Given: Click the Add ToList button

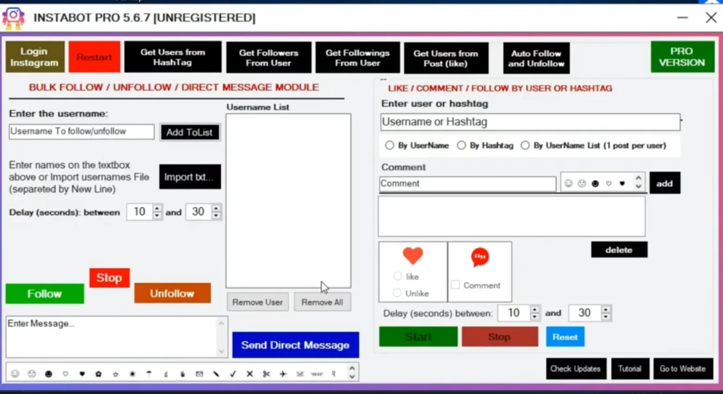Looking at the screenshot, I should 190,132.
